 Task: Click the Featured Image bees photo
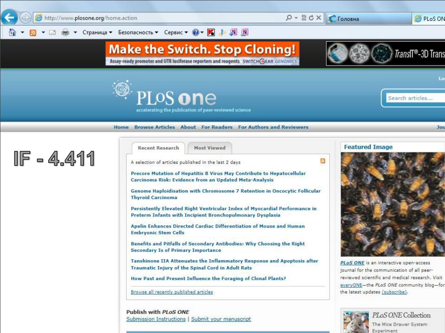point(393,205)
